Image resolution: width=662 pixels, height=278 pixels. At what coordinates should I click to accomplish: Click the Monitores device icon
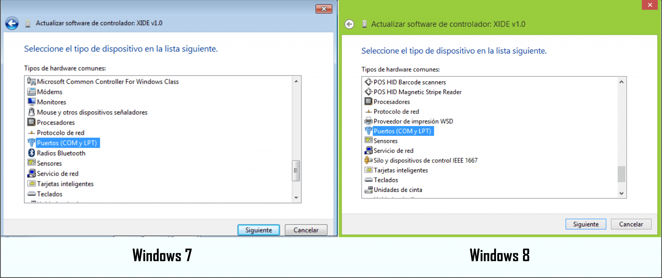pyautogui.click(x=31, y=102)
